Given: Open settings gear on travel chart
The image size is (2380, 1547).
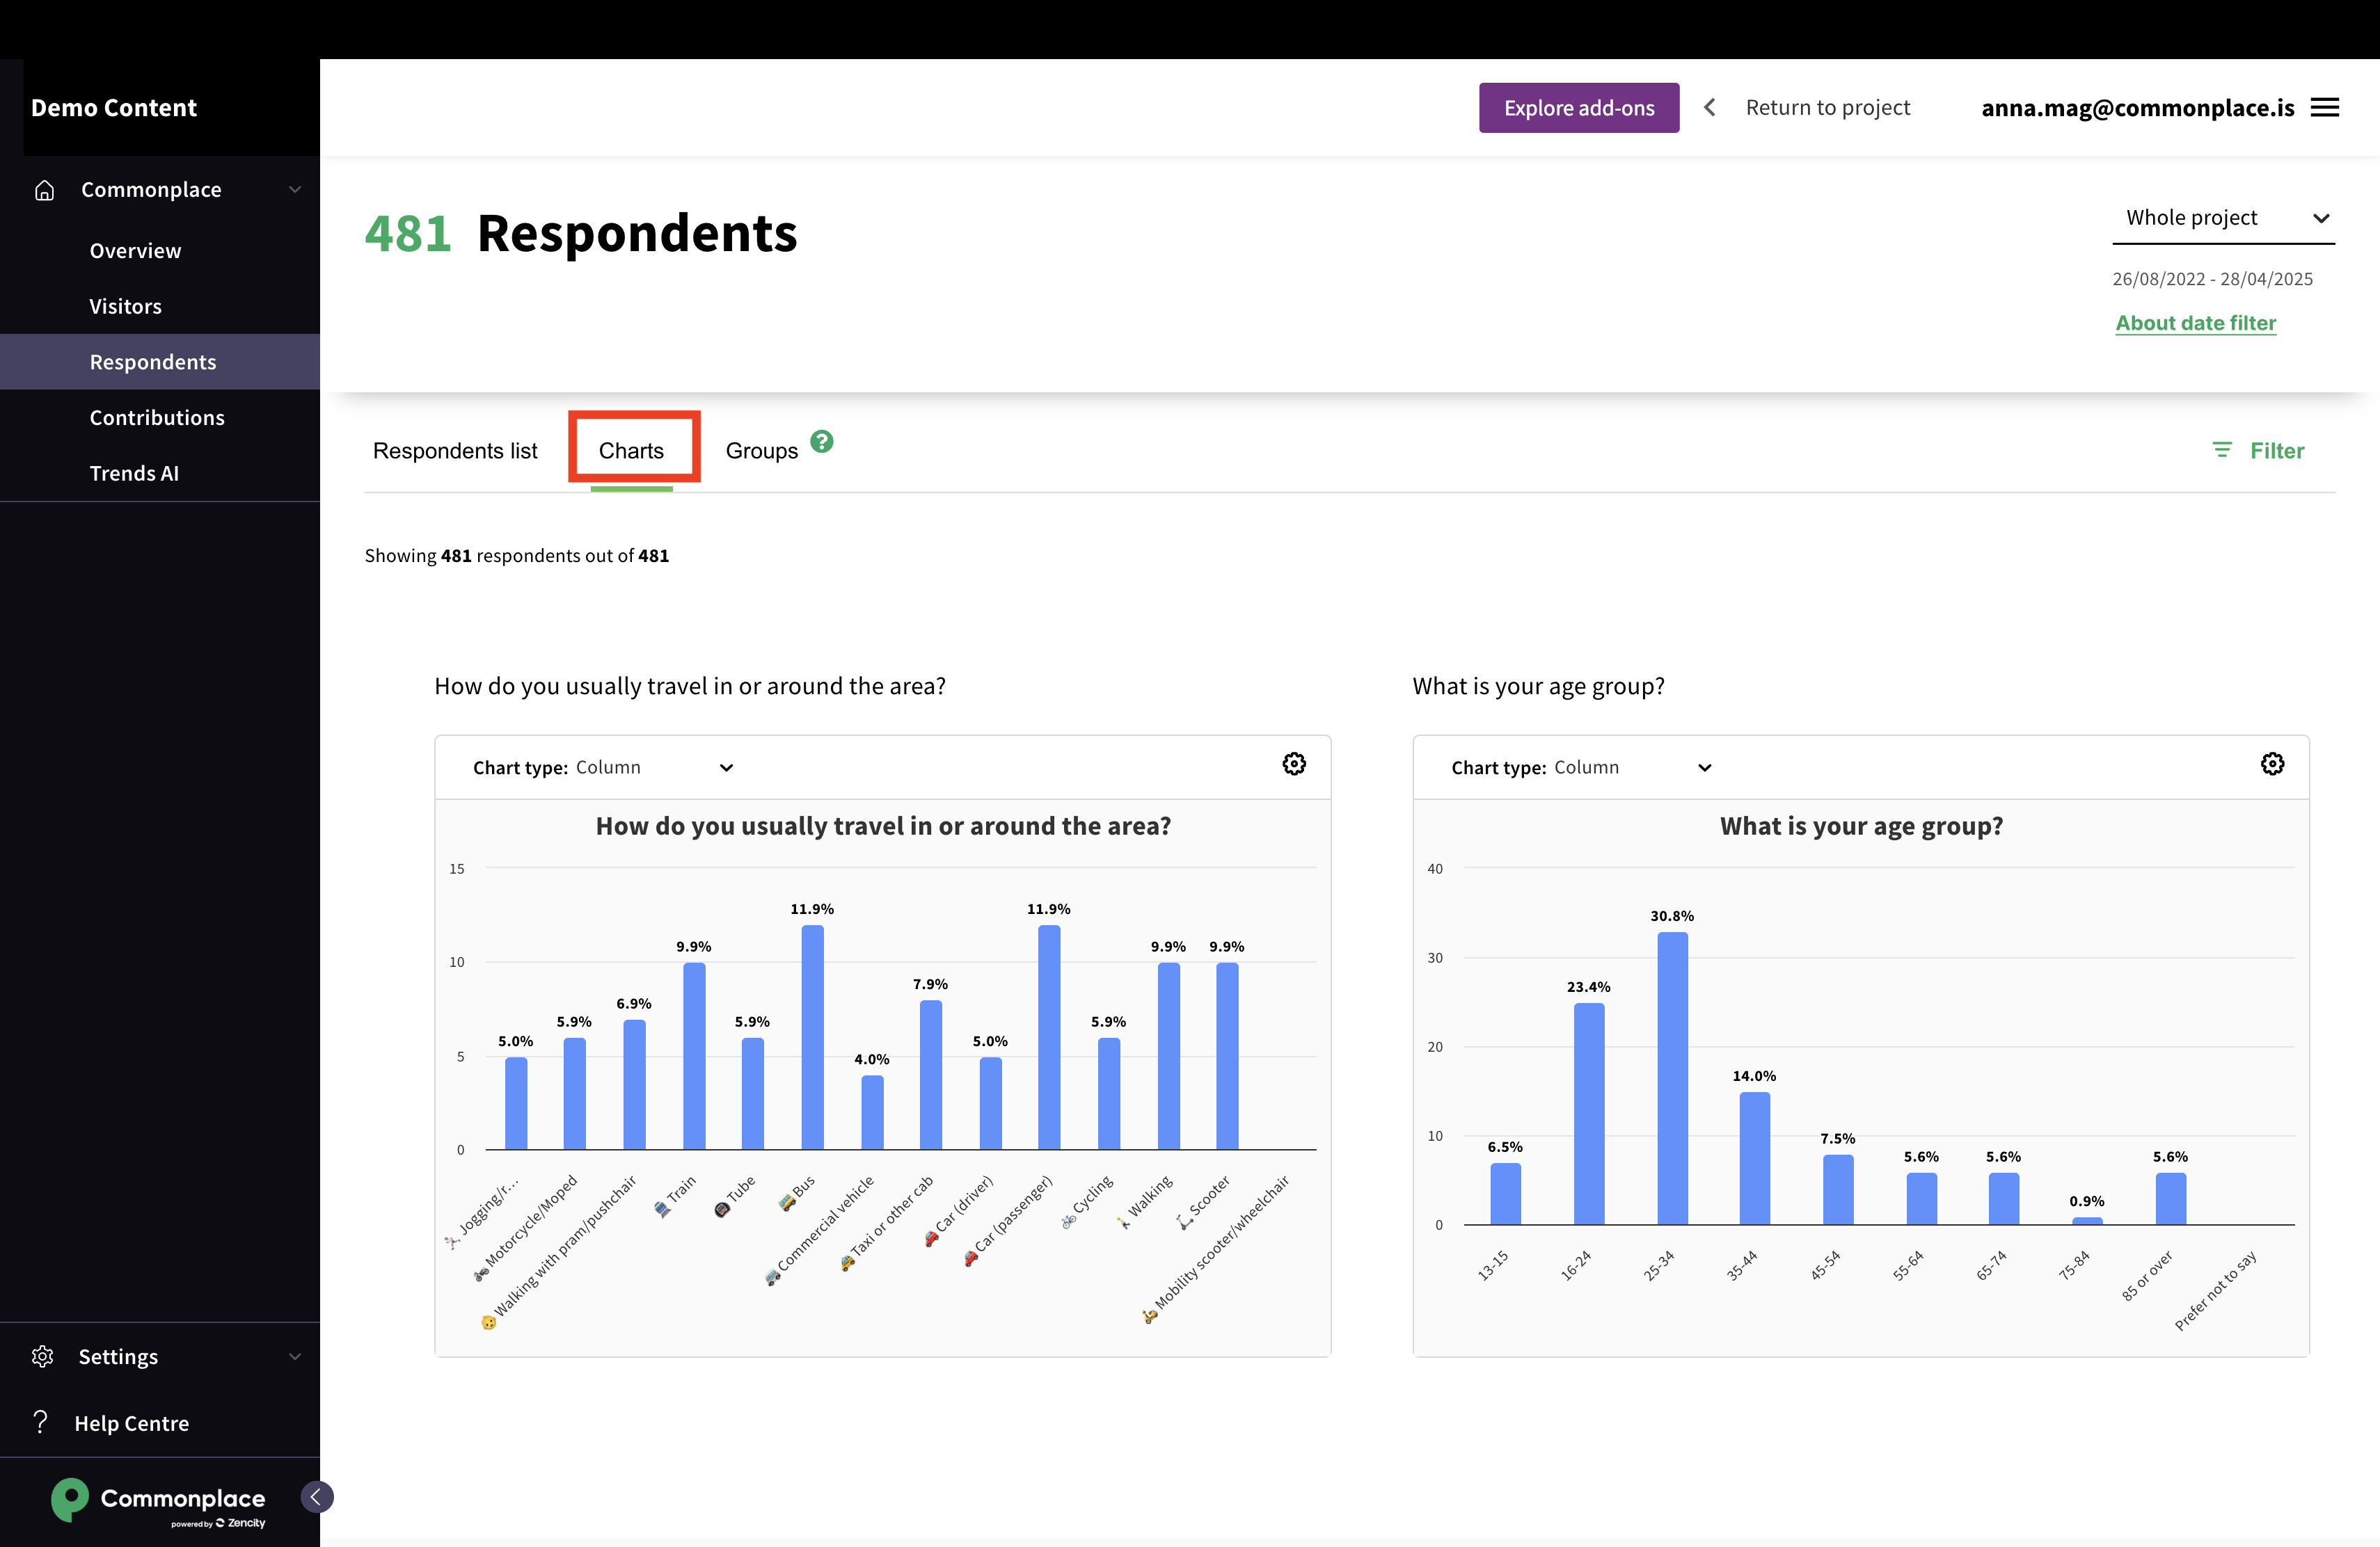Looking at the screenshot, I should (1293, 764).
